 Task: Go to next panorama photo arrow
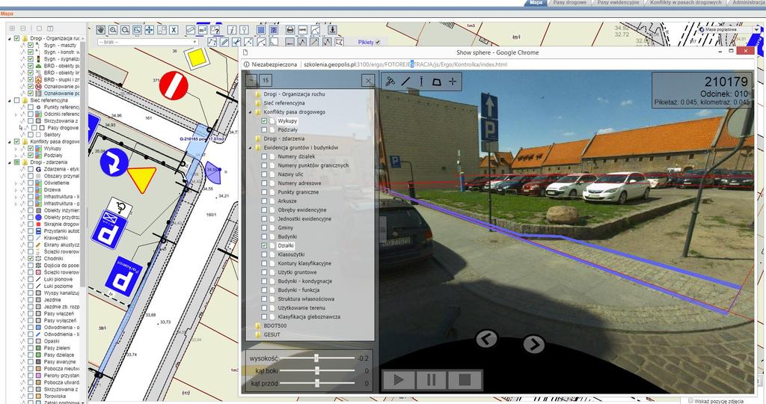click(533, 344)
